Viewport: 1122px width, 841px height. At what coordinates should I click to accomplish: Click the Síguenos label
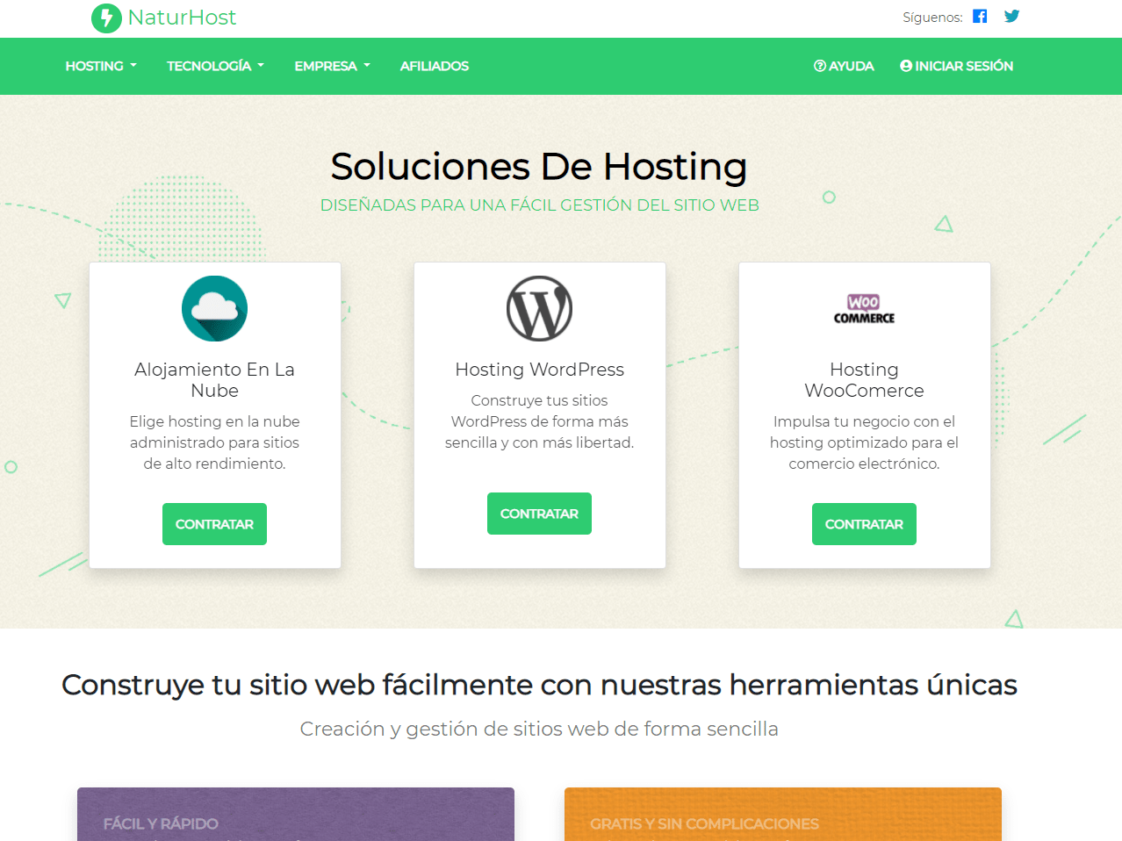[x=932, y=18]
